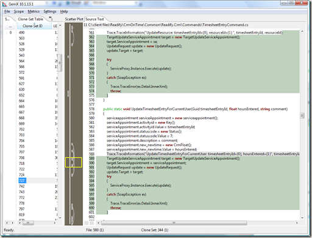Select the Clone-Set Table tab
This screenshot has height=238, width=312.
click(x=30, y=19)
